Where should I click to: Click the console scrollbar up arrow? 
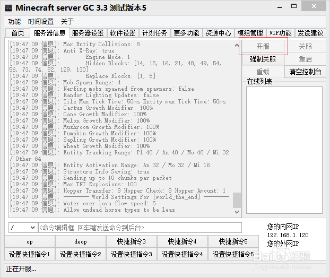(x=237, y=45)
